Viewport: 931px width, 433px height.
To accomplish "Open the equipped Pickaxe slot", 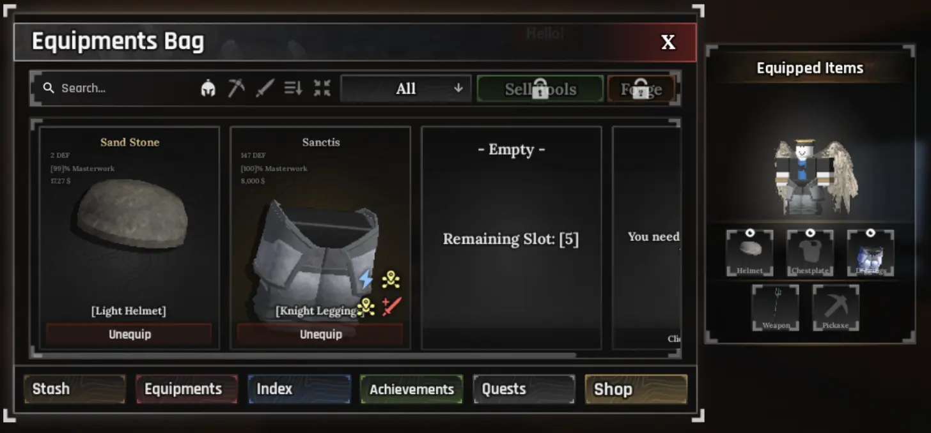I will pos(836,307).
